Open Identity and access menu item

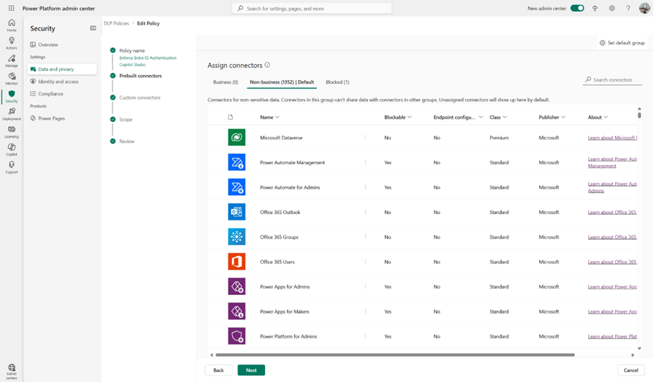[x=58, y=81]
